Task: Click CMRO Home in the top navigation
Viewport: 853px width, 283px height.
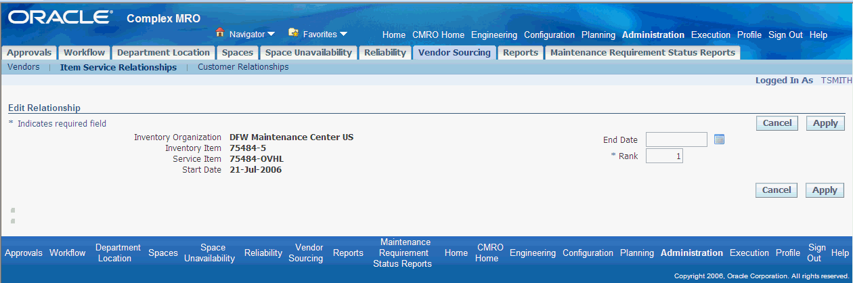Action: tap(438, 35)
